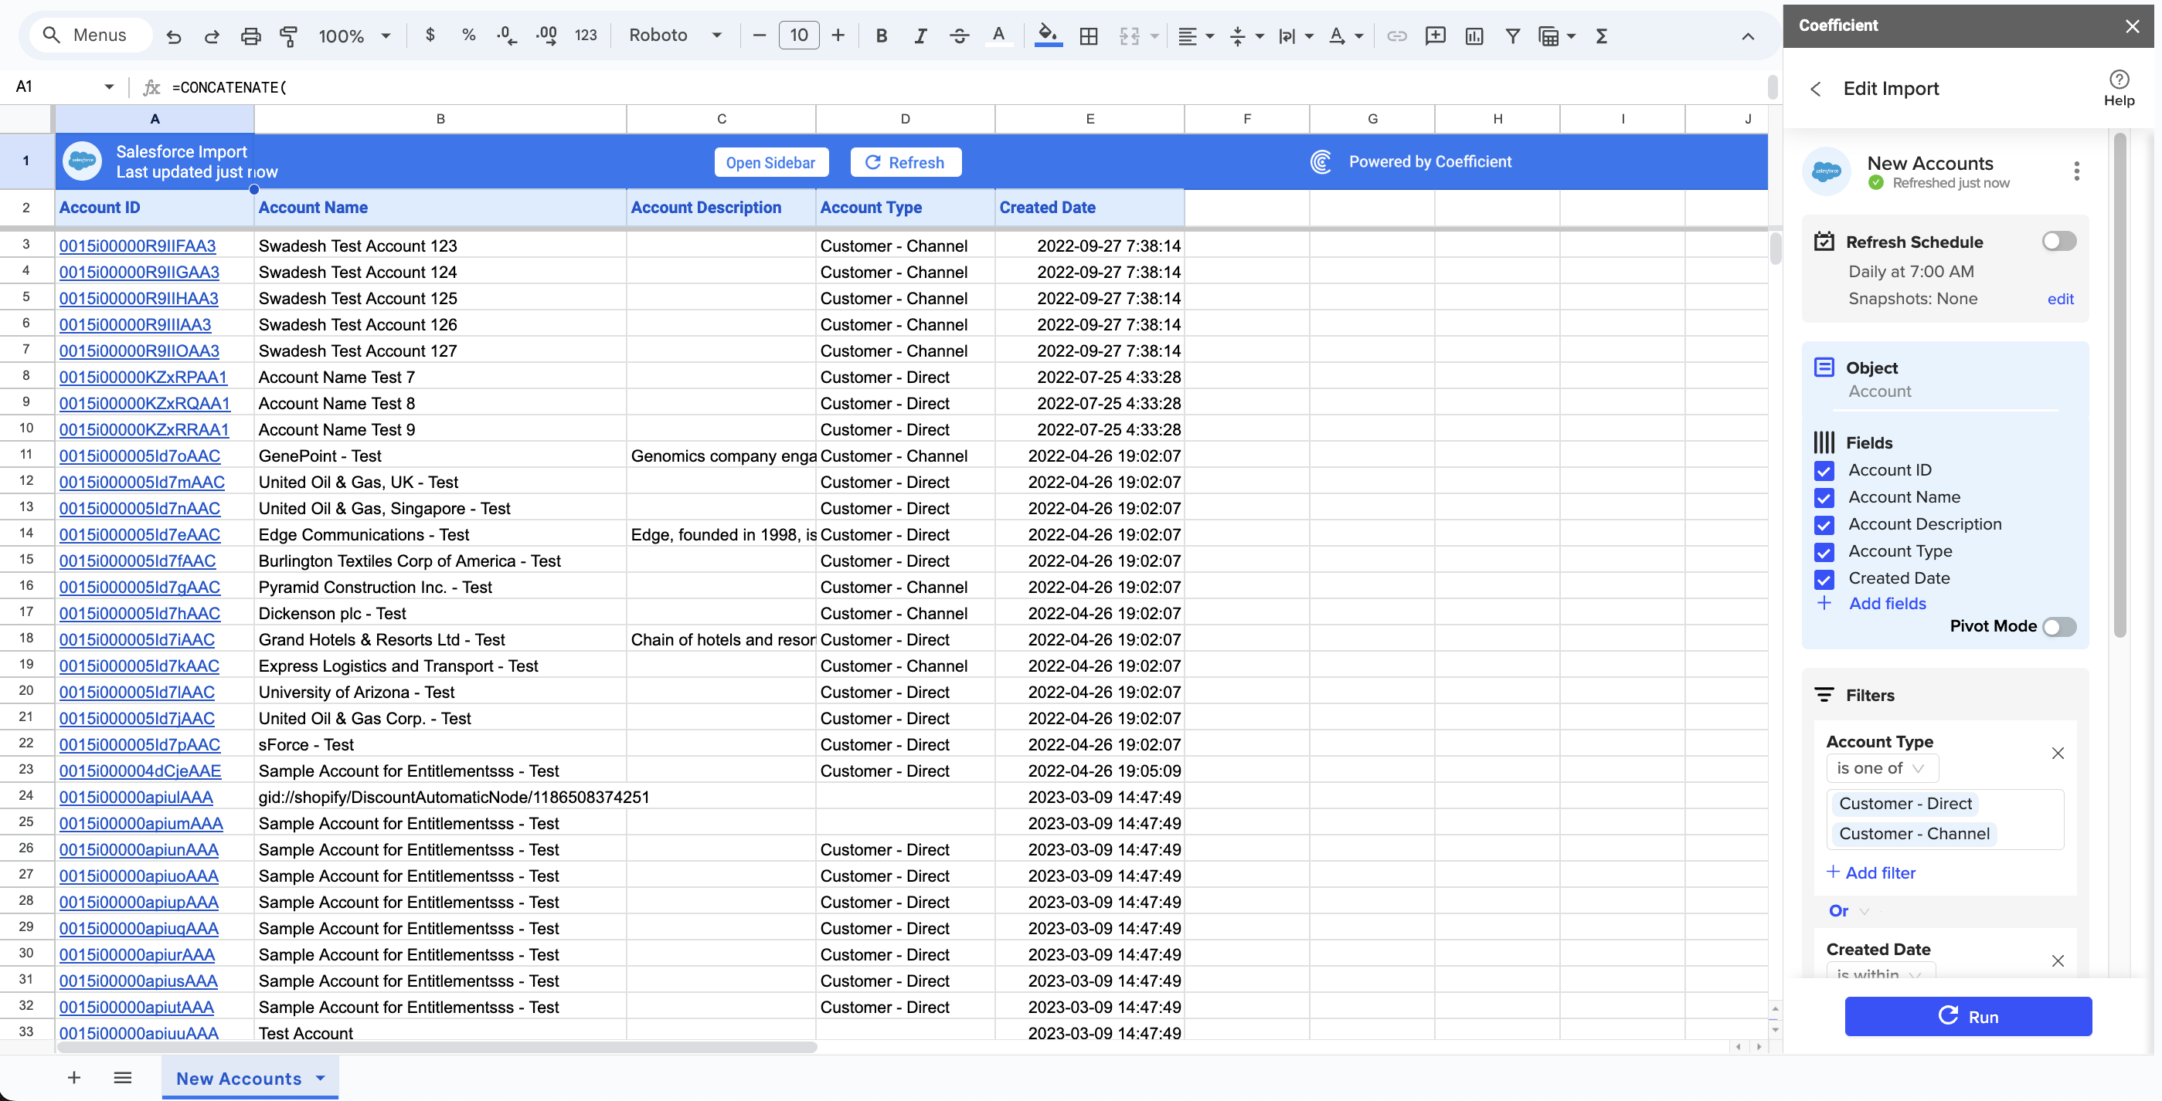Open the 'is one of' filter dropdown
The height and width of the screenshot is (1101, 2162).
pyautogui.click(x=1881, y=767)
